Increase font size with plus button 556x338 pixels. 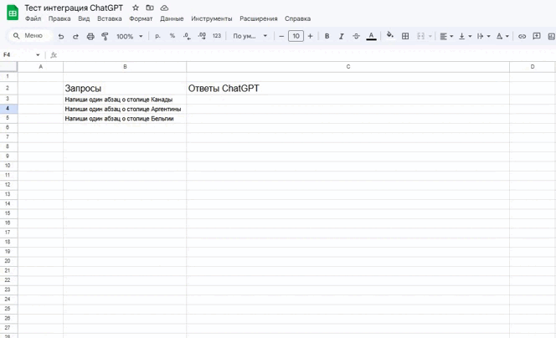pos(311,36)
